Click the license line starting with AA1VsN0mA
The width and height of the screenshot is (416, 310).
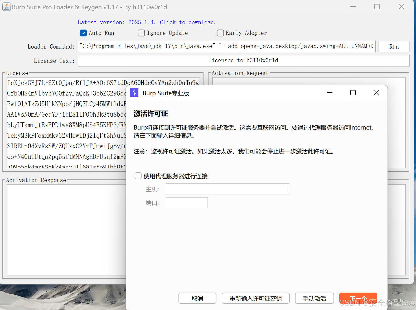coord(66,115)
